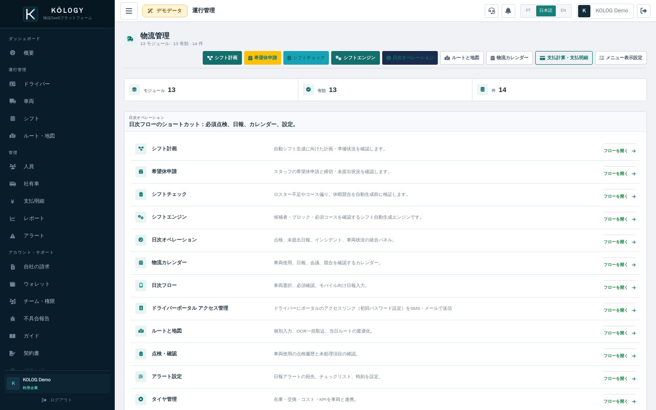The width and height of the screenshot is (656, 410).
Task: Open the notifications bell
Action: click(508, 11)
